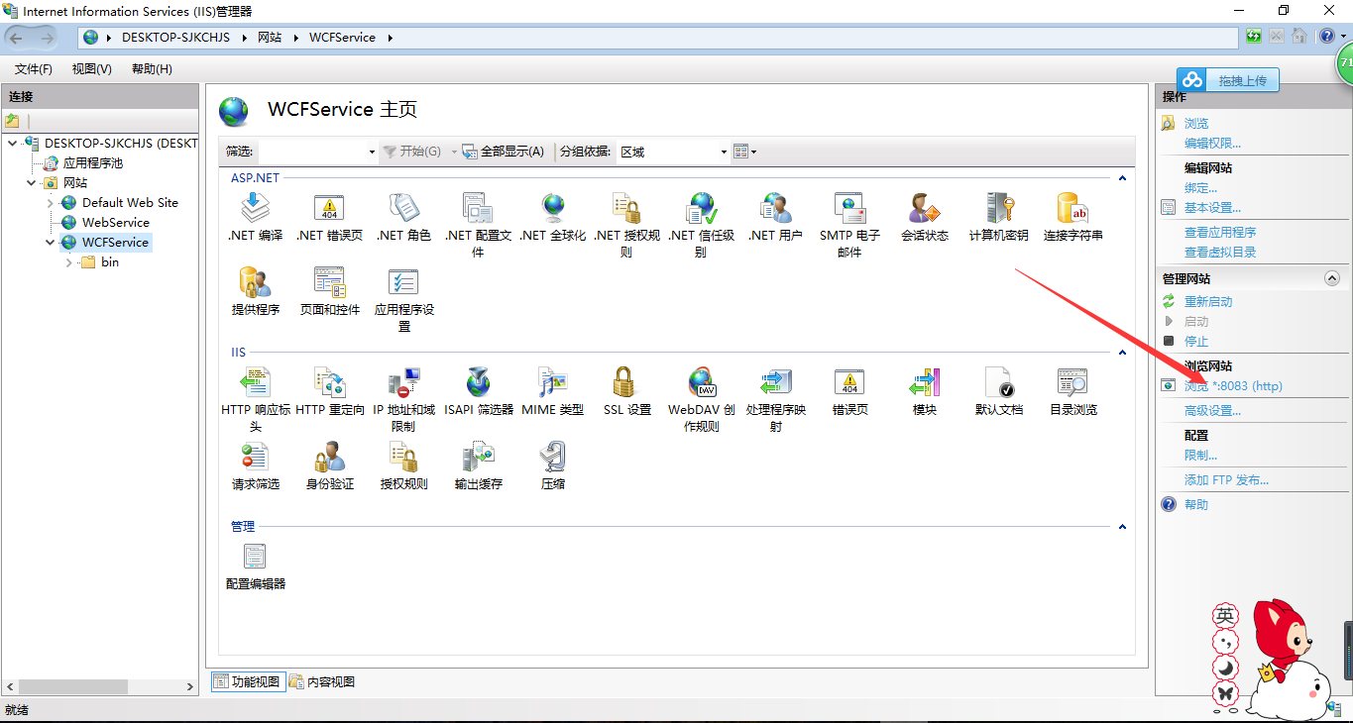Viewport: 1353px width, 723px height.
Task: Click the 绑定... action link
Action: [1200, 188]
